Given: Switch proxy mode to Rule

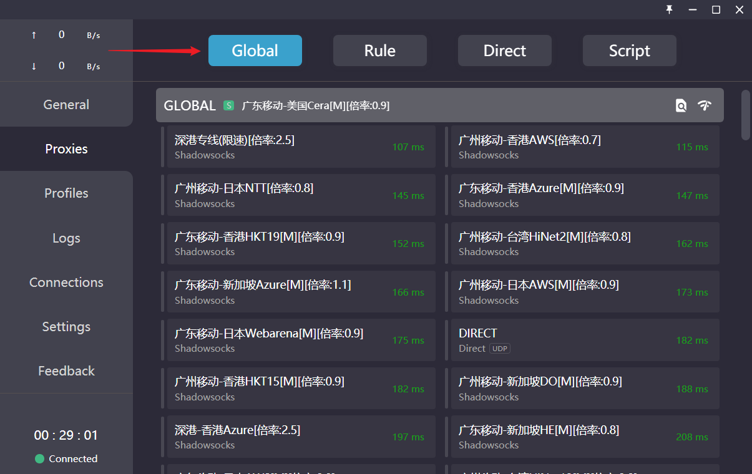Looking at the screenshot, I should tap(379, 51).
